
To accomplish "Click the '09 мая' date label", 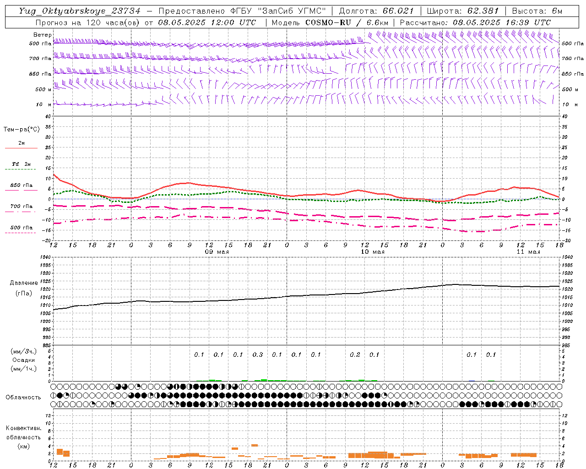I will click(217, 252).
